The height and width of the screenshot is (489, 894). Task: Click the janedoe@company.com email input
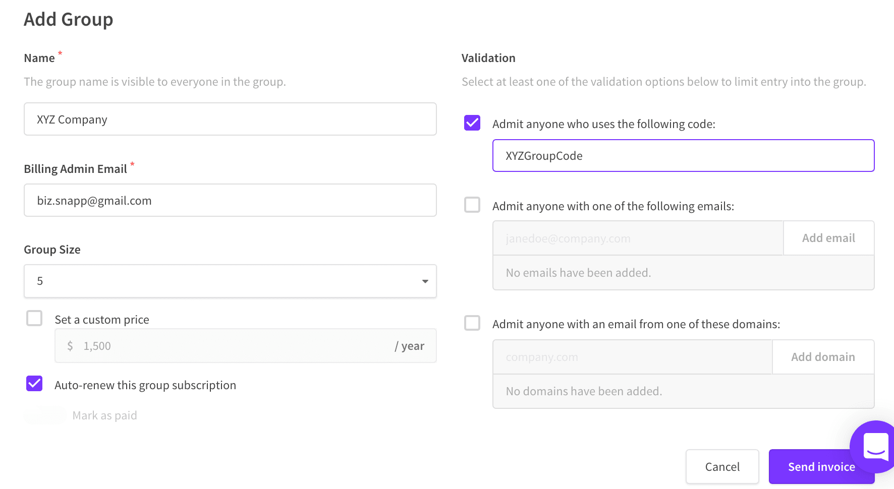coord(638,238)
